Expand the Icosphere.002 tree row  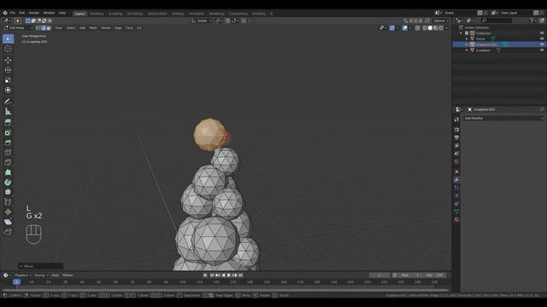(467, 44)
